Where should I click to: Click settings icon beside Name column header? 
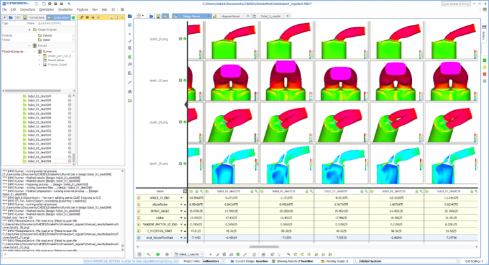coord(185,191)
